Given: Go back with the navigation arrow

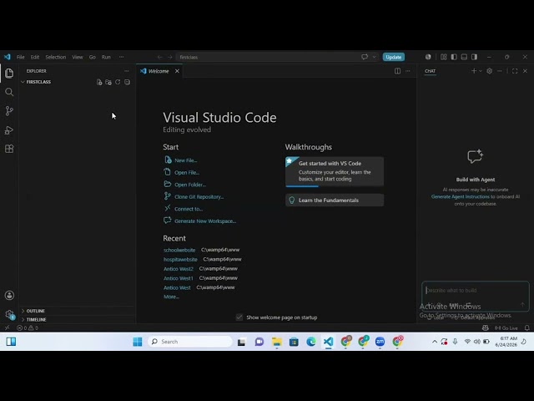Looking at the screenshot, I should (x=159, y=57).
